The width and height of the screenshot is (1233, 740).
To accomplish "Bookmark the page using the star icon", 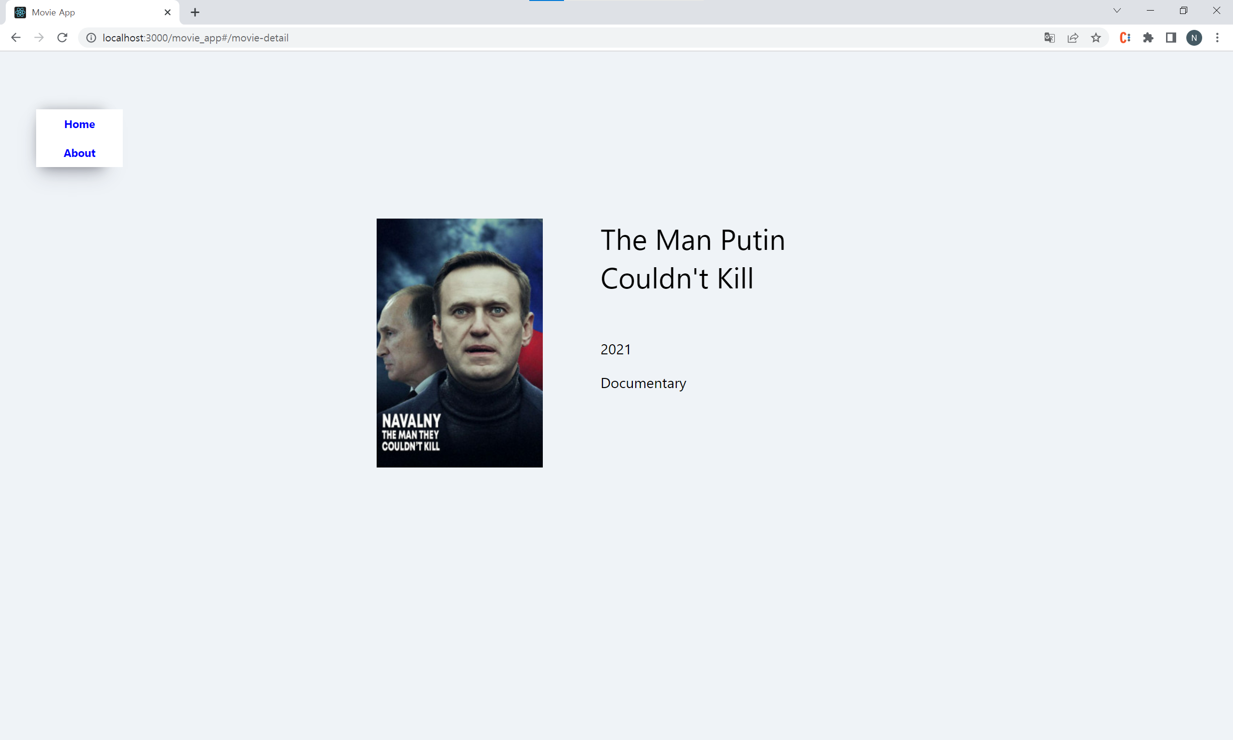I will pyautogui.click(x=1096, y=38).
